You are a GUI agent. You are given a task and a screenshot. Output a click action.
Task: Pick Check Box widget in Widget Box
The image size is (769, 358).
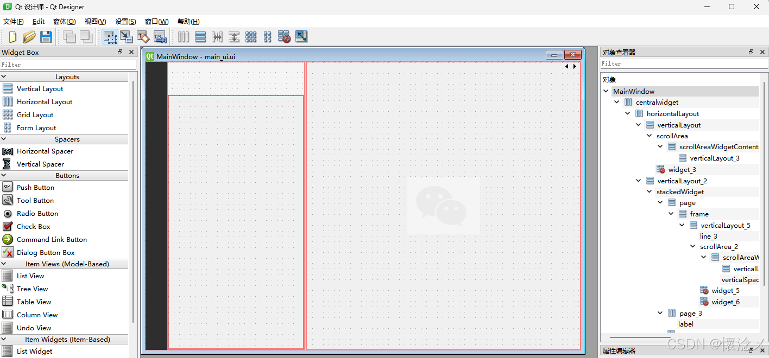(34, 226)
